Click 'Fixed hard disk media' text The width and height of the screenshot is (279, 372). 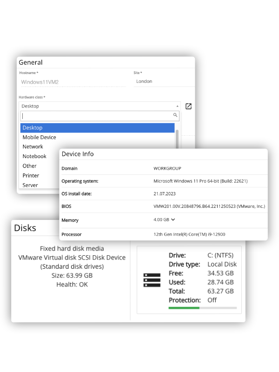(72, 249)
